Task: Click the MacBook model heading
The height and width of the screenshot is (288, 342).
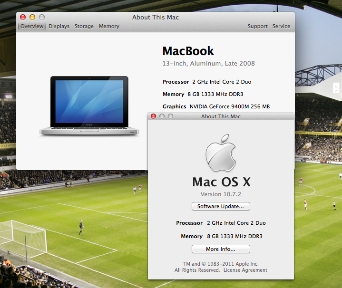Action: pos(188,51)
